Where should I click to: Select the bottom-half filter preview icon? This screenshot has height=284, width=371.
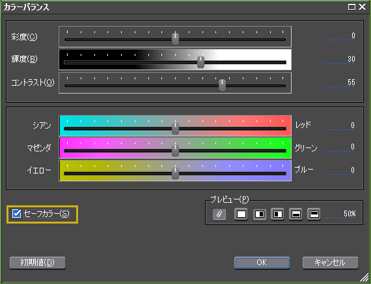pyautogui.click(x=295, y=214)
